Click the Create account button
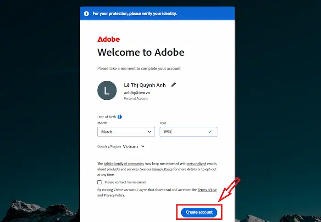 199,212
